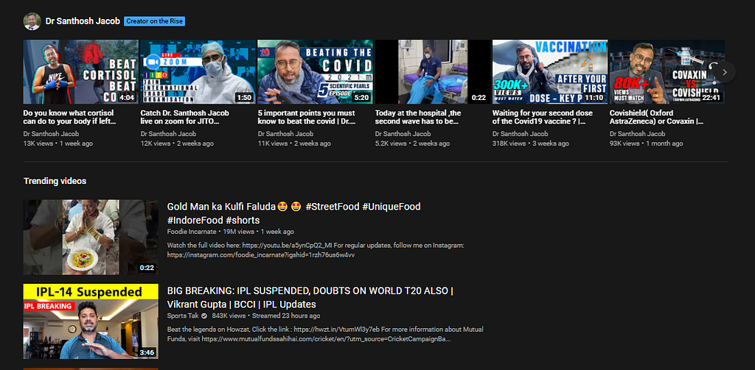Click the BIG BREAKING: IPL SUSPENDED title
Viewport: 755px width, 370px height.
click(310, 297)
